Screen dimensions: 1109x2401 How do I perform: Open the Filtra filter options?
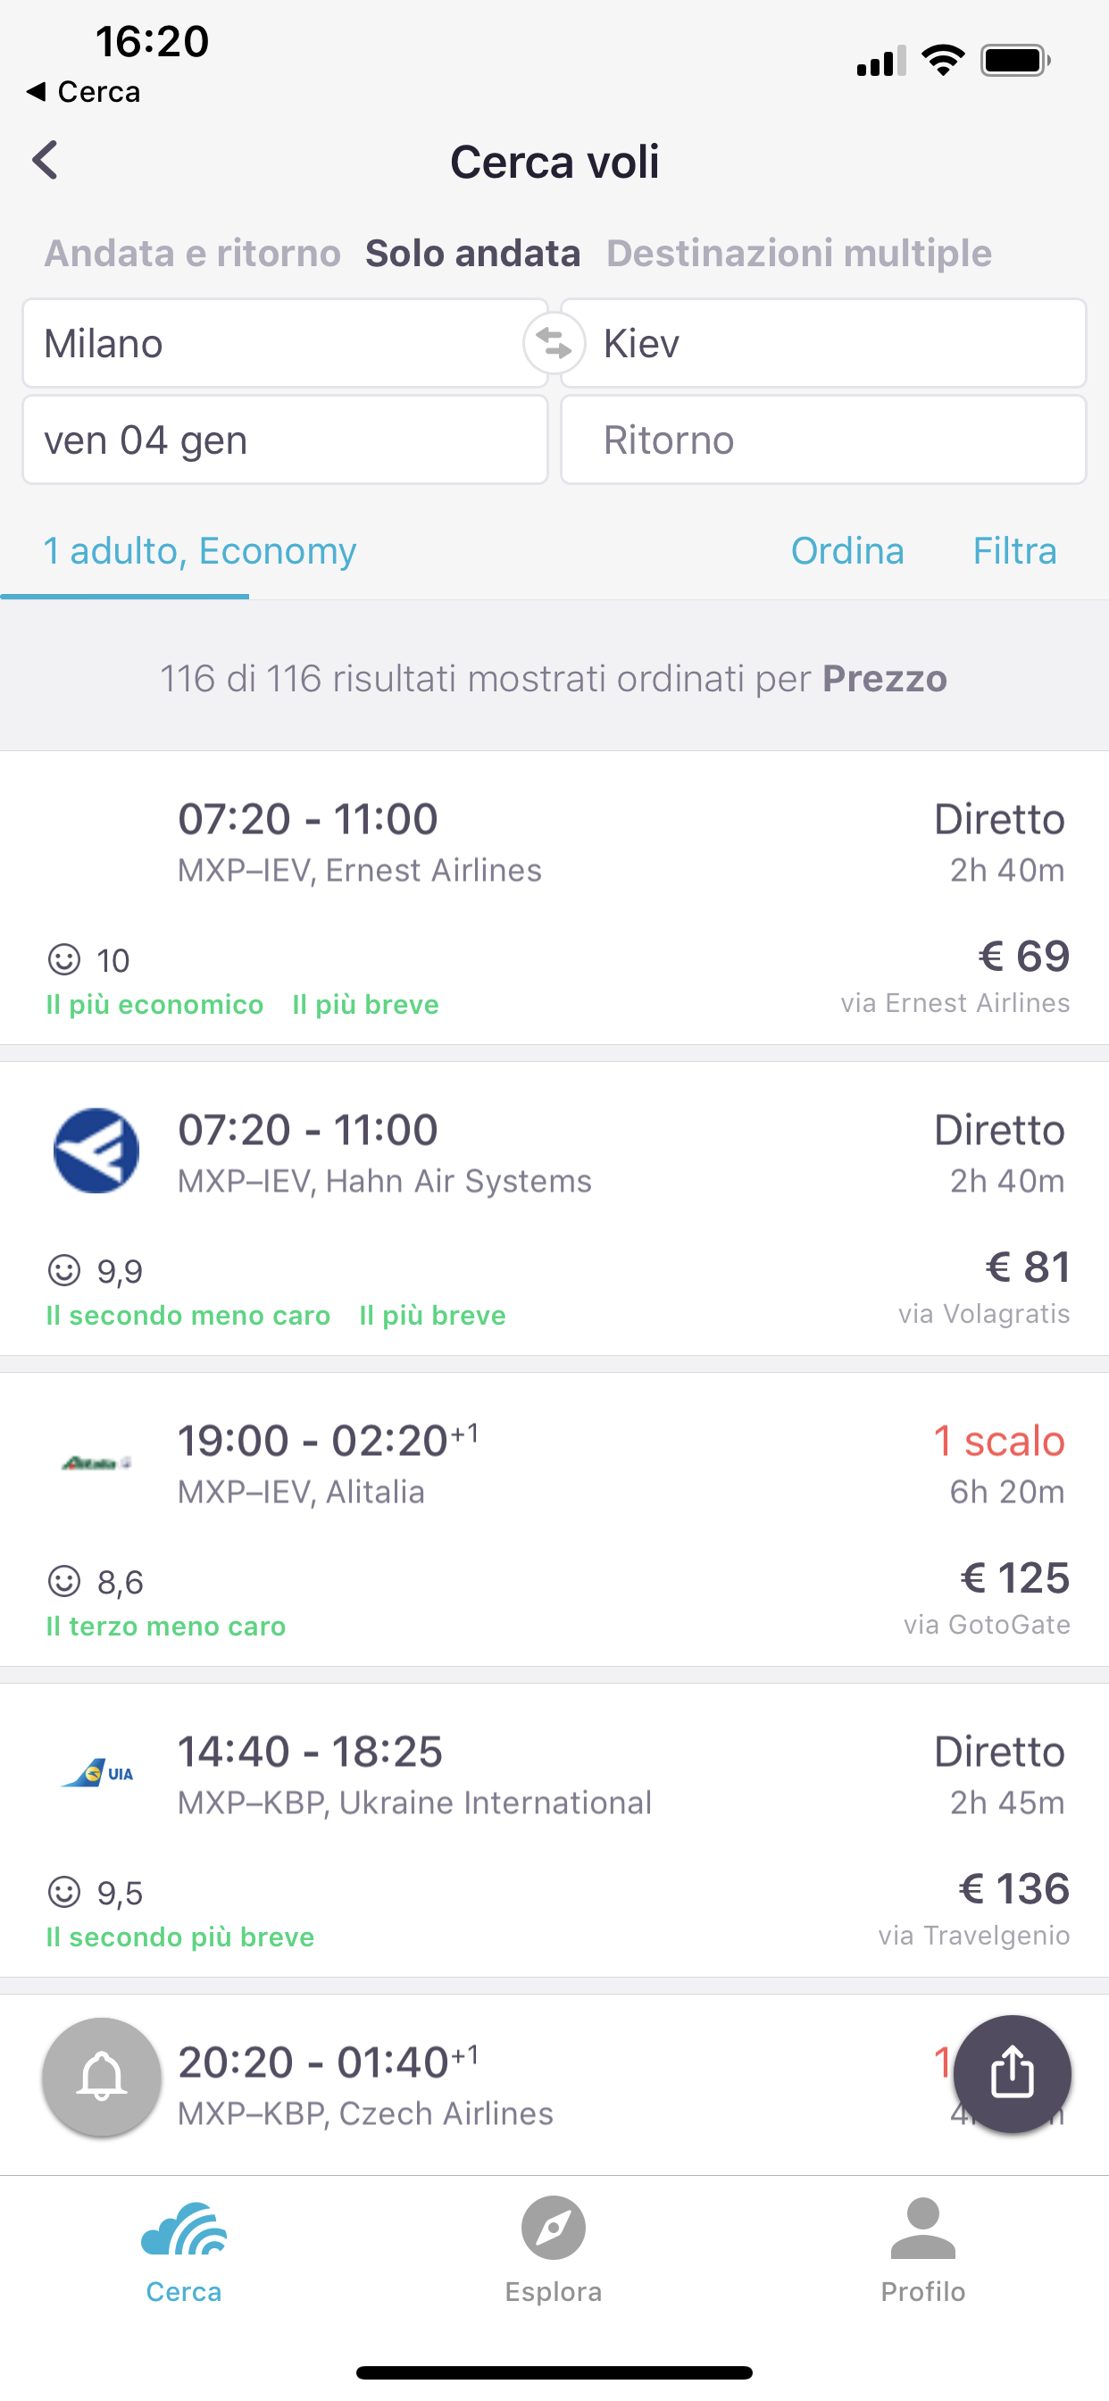tap(1014, 551)
